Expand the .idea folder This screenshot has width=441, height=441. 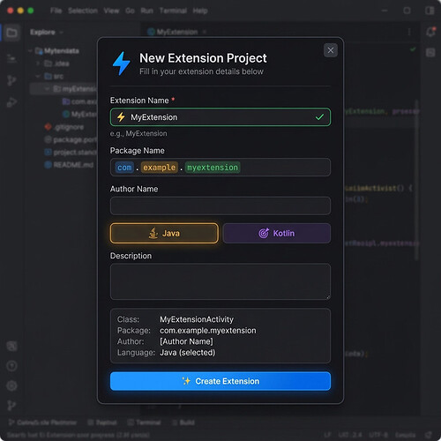(38, 64)
